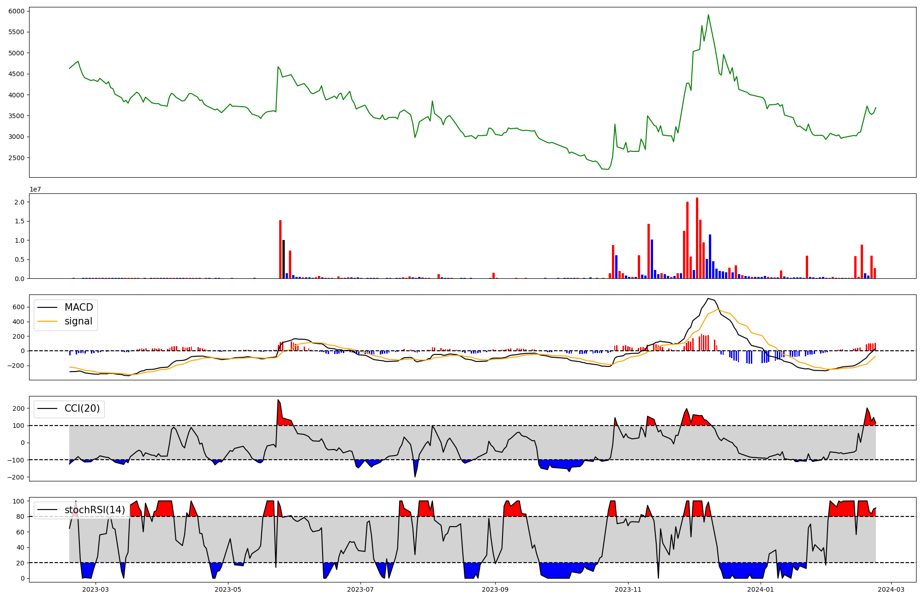
Task: Click the MACD legend entry
Action: point(78,307)
